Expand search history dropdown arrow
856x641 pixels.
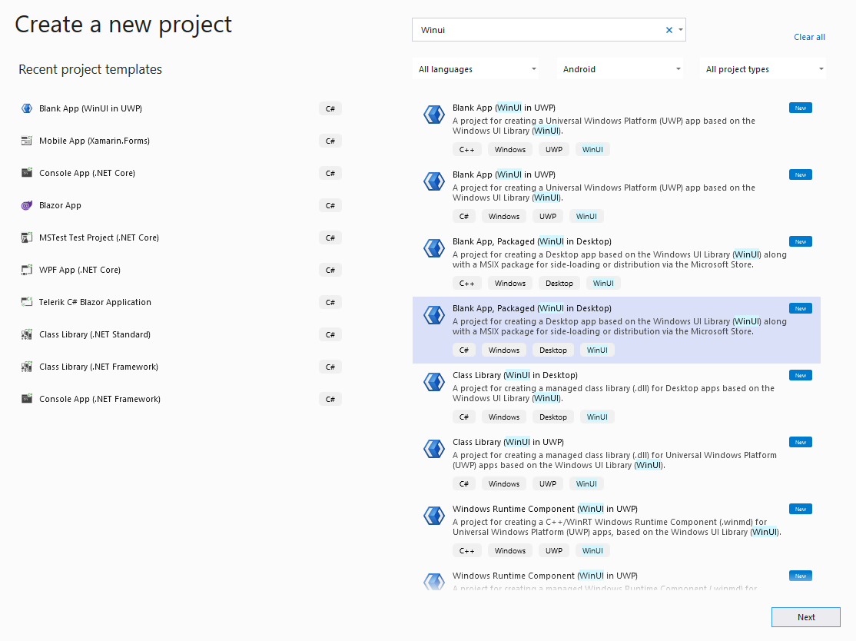(681, 30)
